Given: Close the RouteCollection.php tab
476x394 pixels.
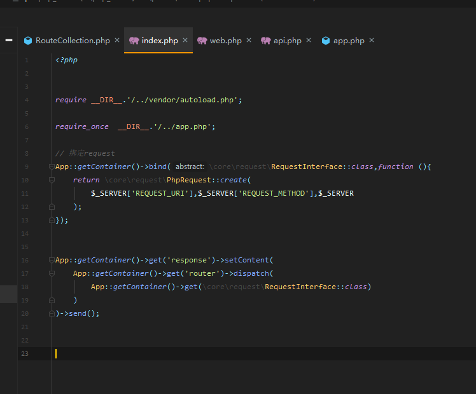Looking at the screenshot, I should pyautogui.click(x=117, y=40).
